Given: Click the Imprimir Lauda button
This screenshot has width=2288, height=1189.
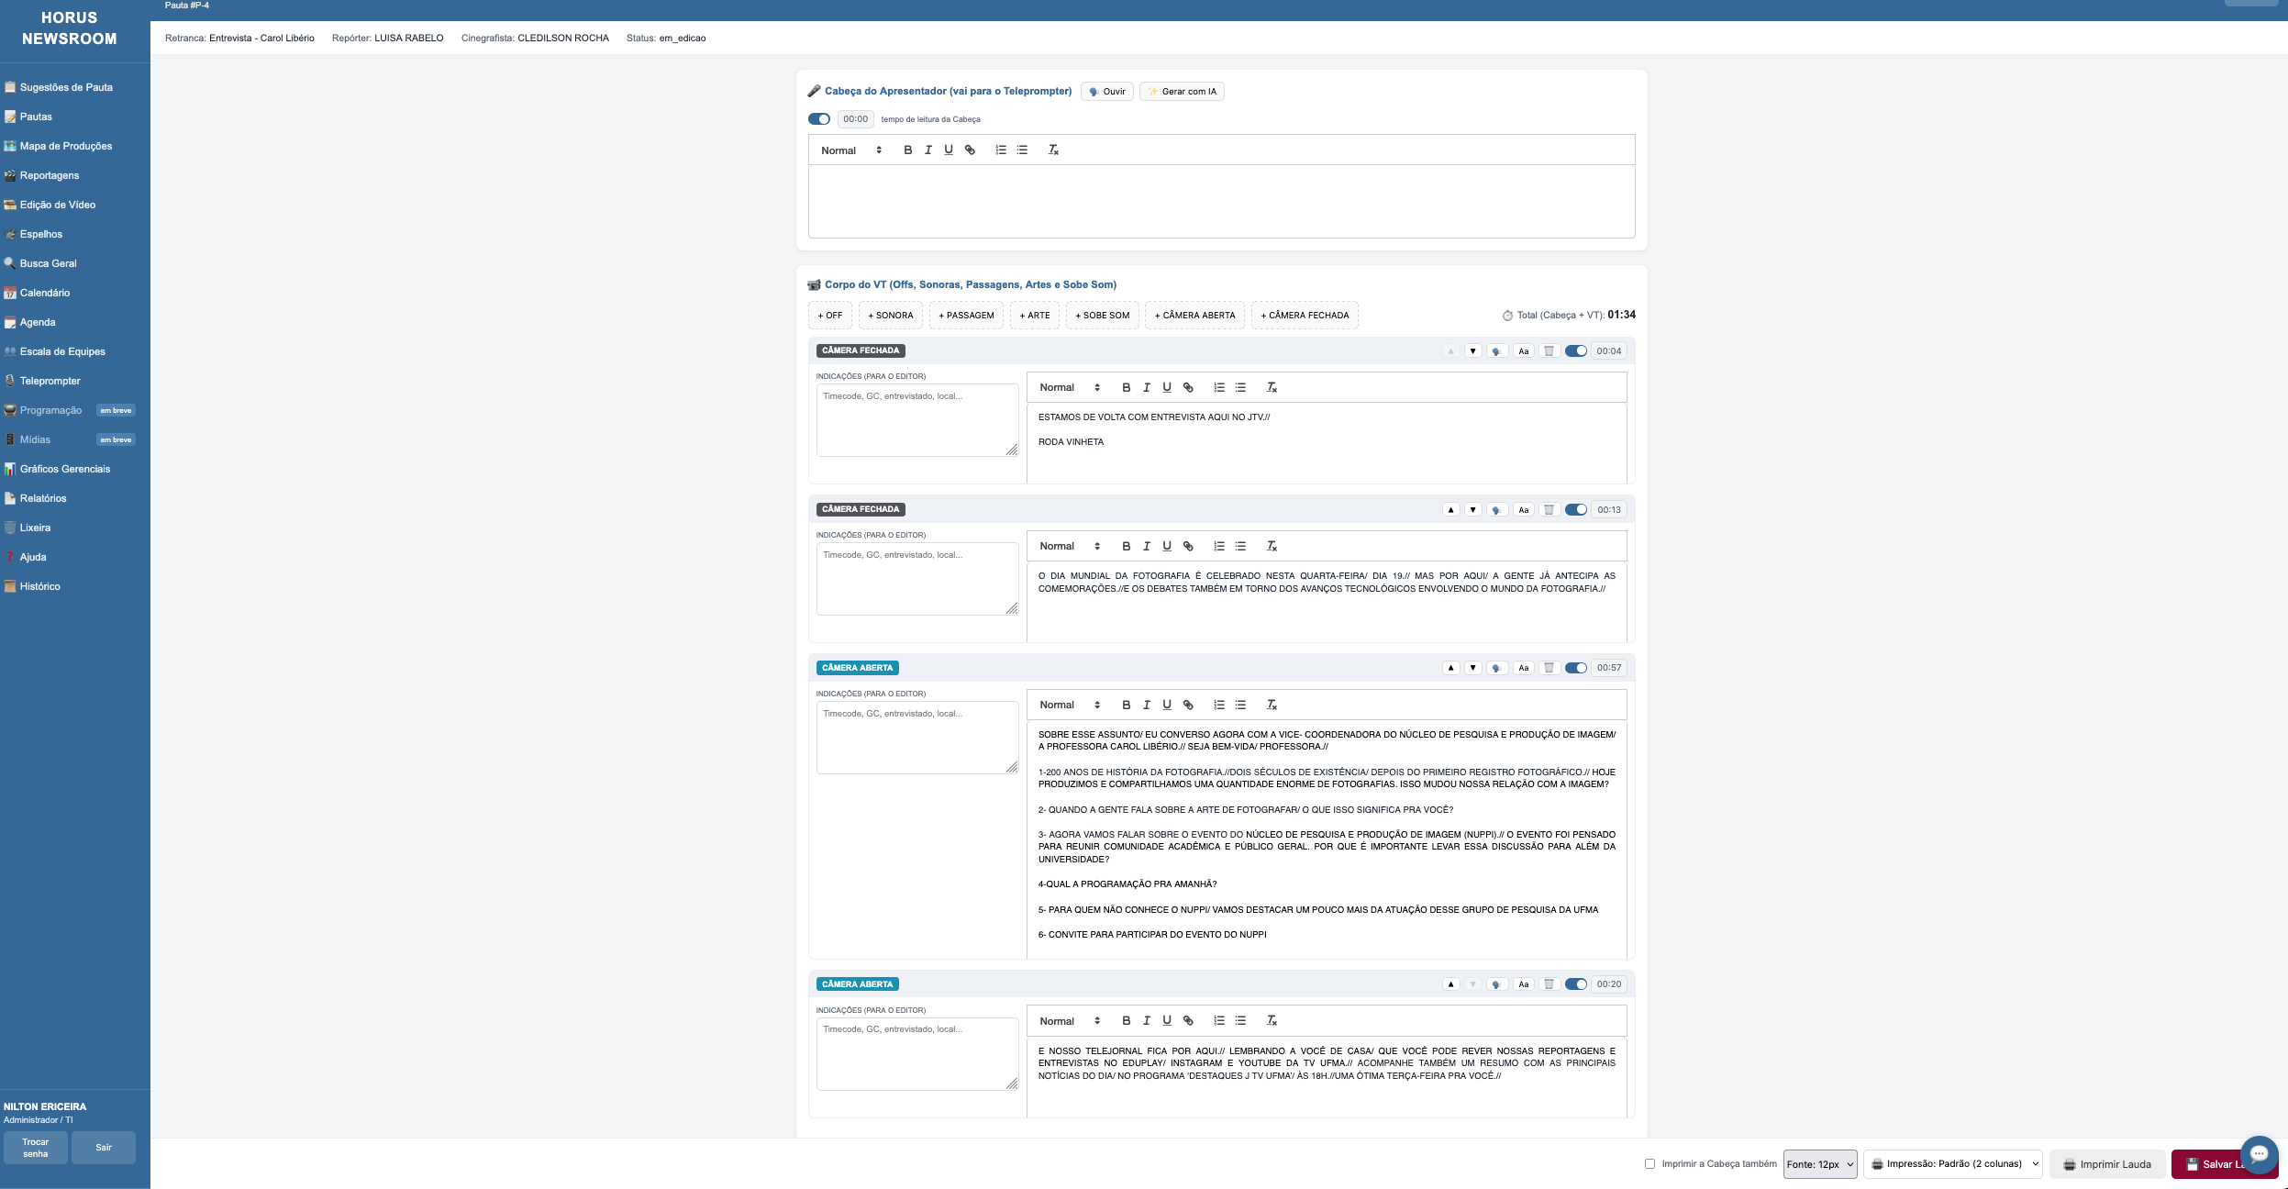Looking at the screenshot, I should pyautogui.click(x=2107, y=1164).
